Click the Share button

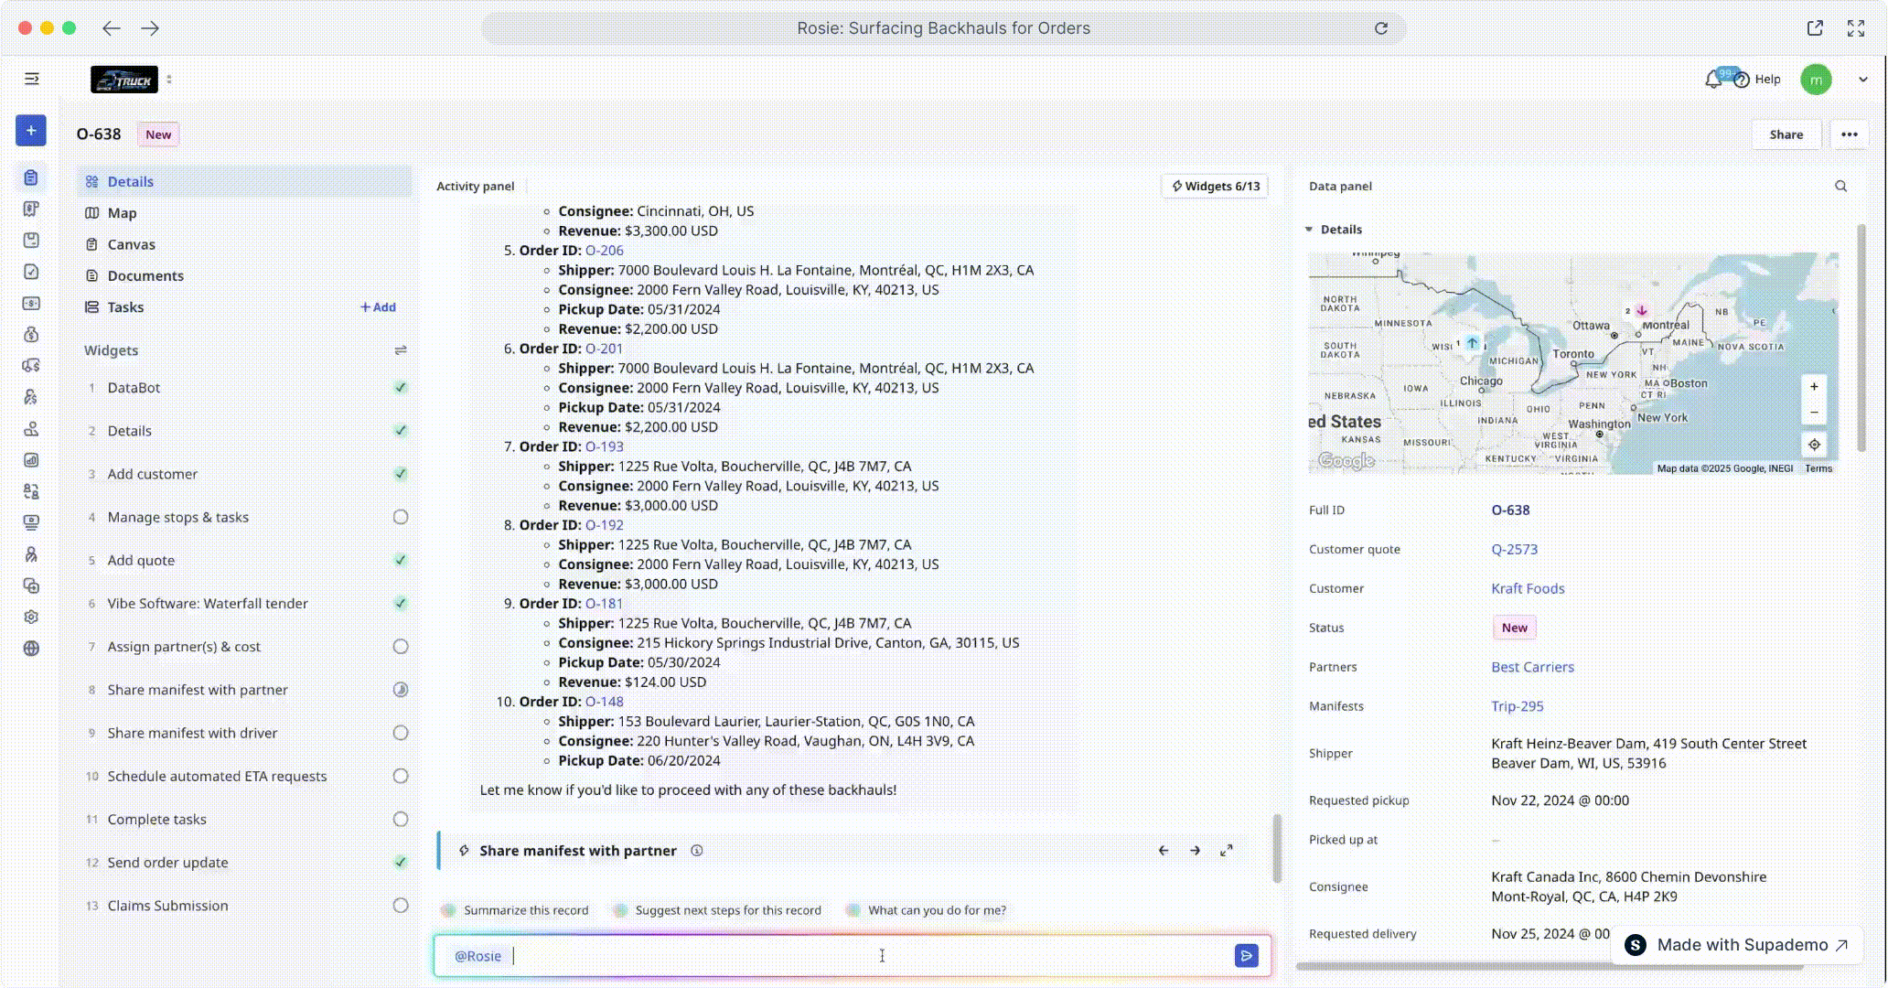coord(1786,134)
